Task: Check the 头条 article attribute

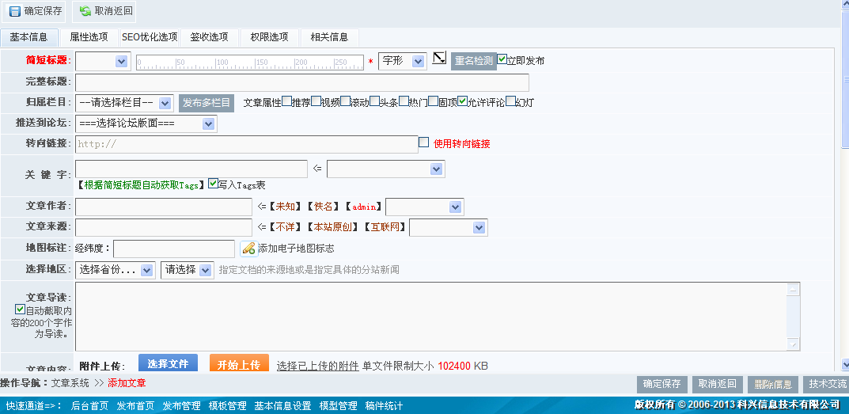Action: pyautogui.click(x=375, y=101)
